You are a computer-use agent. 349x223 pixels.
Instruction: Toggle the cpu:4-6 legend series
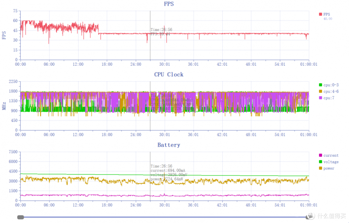click(329, 91)
